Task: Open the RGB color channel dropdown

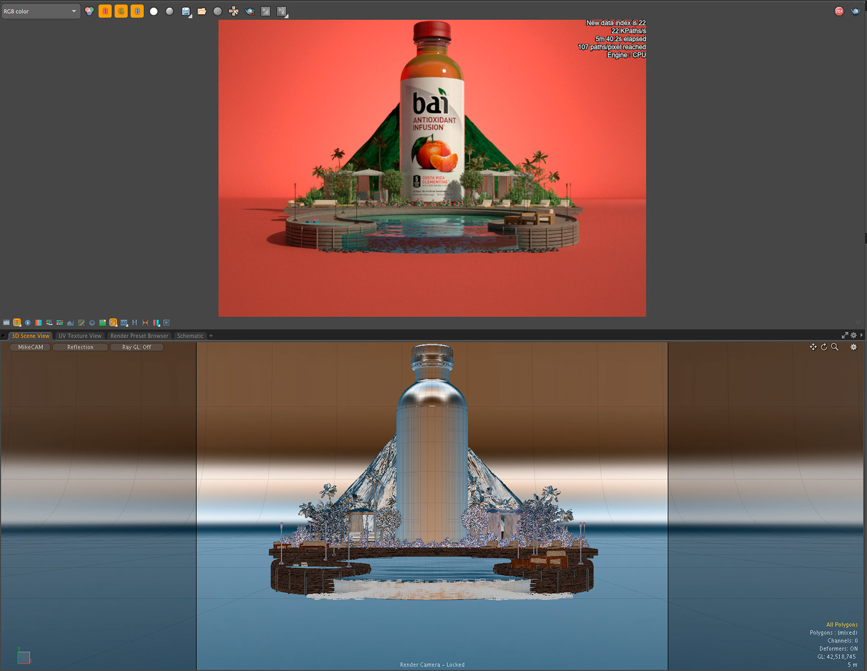Action: (41, 11)
